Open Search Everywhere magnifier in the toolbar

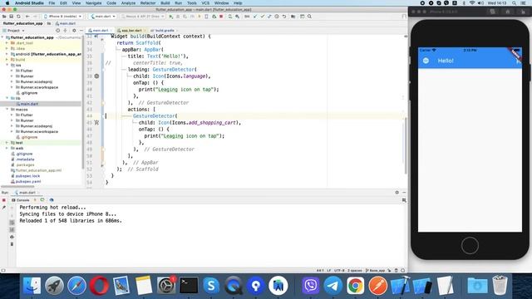tap(309, 17)
